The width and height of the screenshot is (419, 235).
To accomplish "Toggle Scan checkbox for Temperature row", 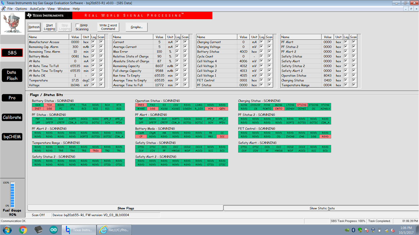I will click(x=101, y=80).
